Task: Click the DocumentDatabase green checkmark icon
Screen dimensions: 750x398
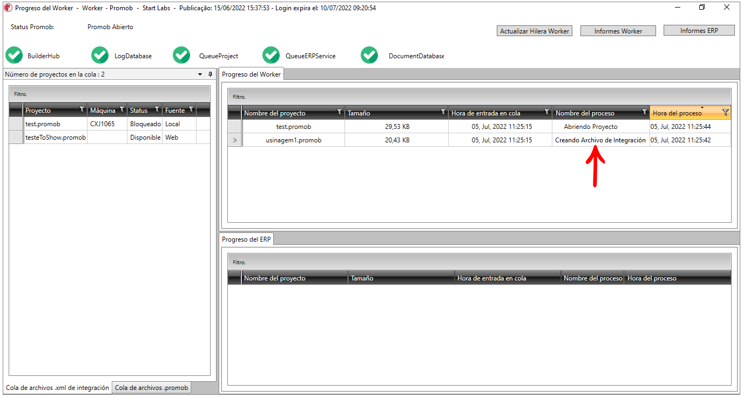Action: 369,55
